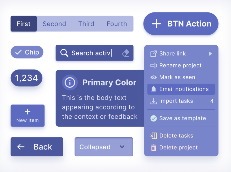Click the eraser icon to clear the search
This screenshot has height=172, width=231.
click(126, 53)
